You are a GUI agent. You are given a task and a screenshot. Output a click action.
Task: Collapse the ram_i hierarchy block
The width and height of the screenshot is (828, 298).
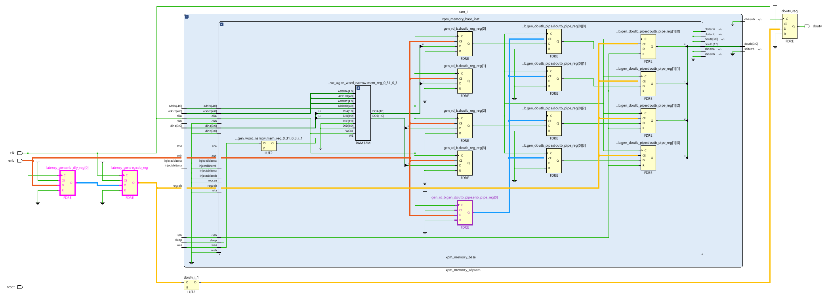(187, 17)
